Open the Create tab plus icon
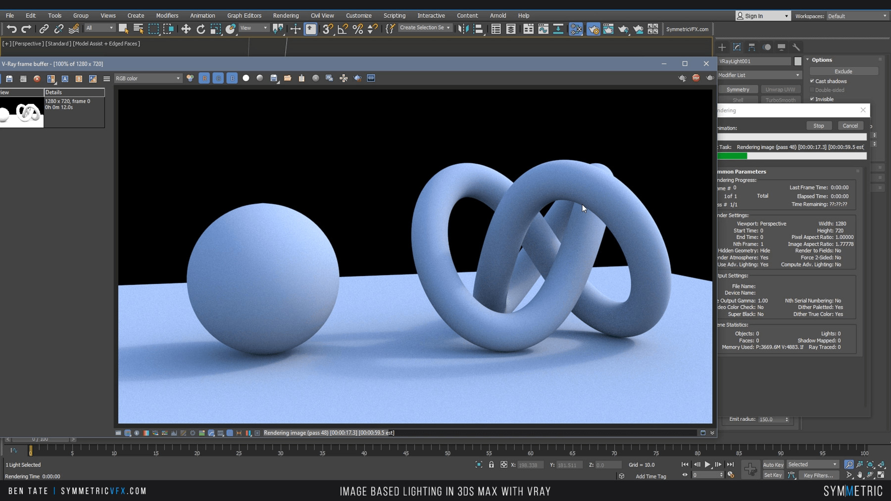The height and width of the screenshot is (501, 891). point(722,47)
